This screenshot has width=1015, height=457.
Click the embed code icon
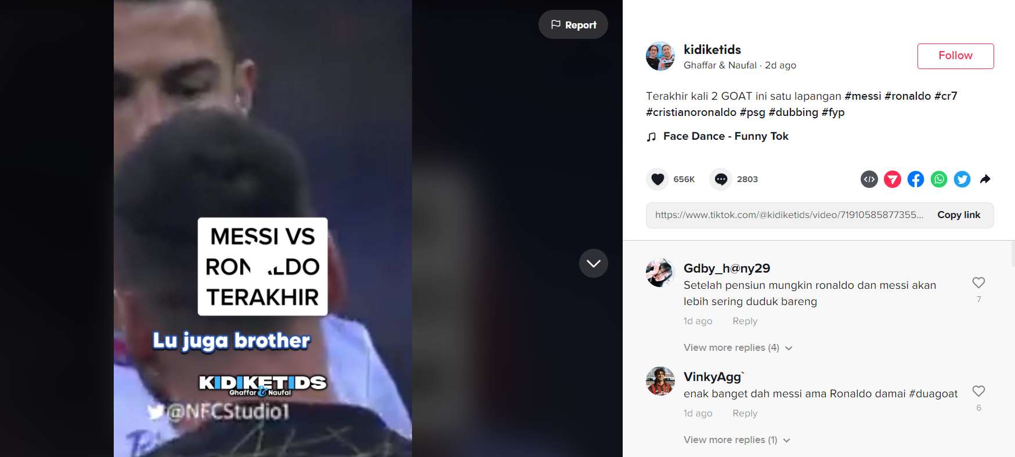869,179
